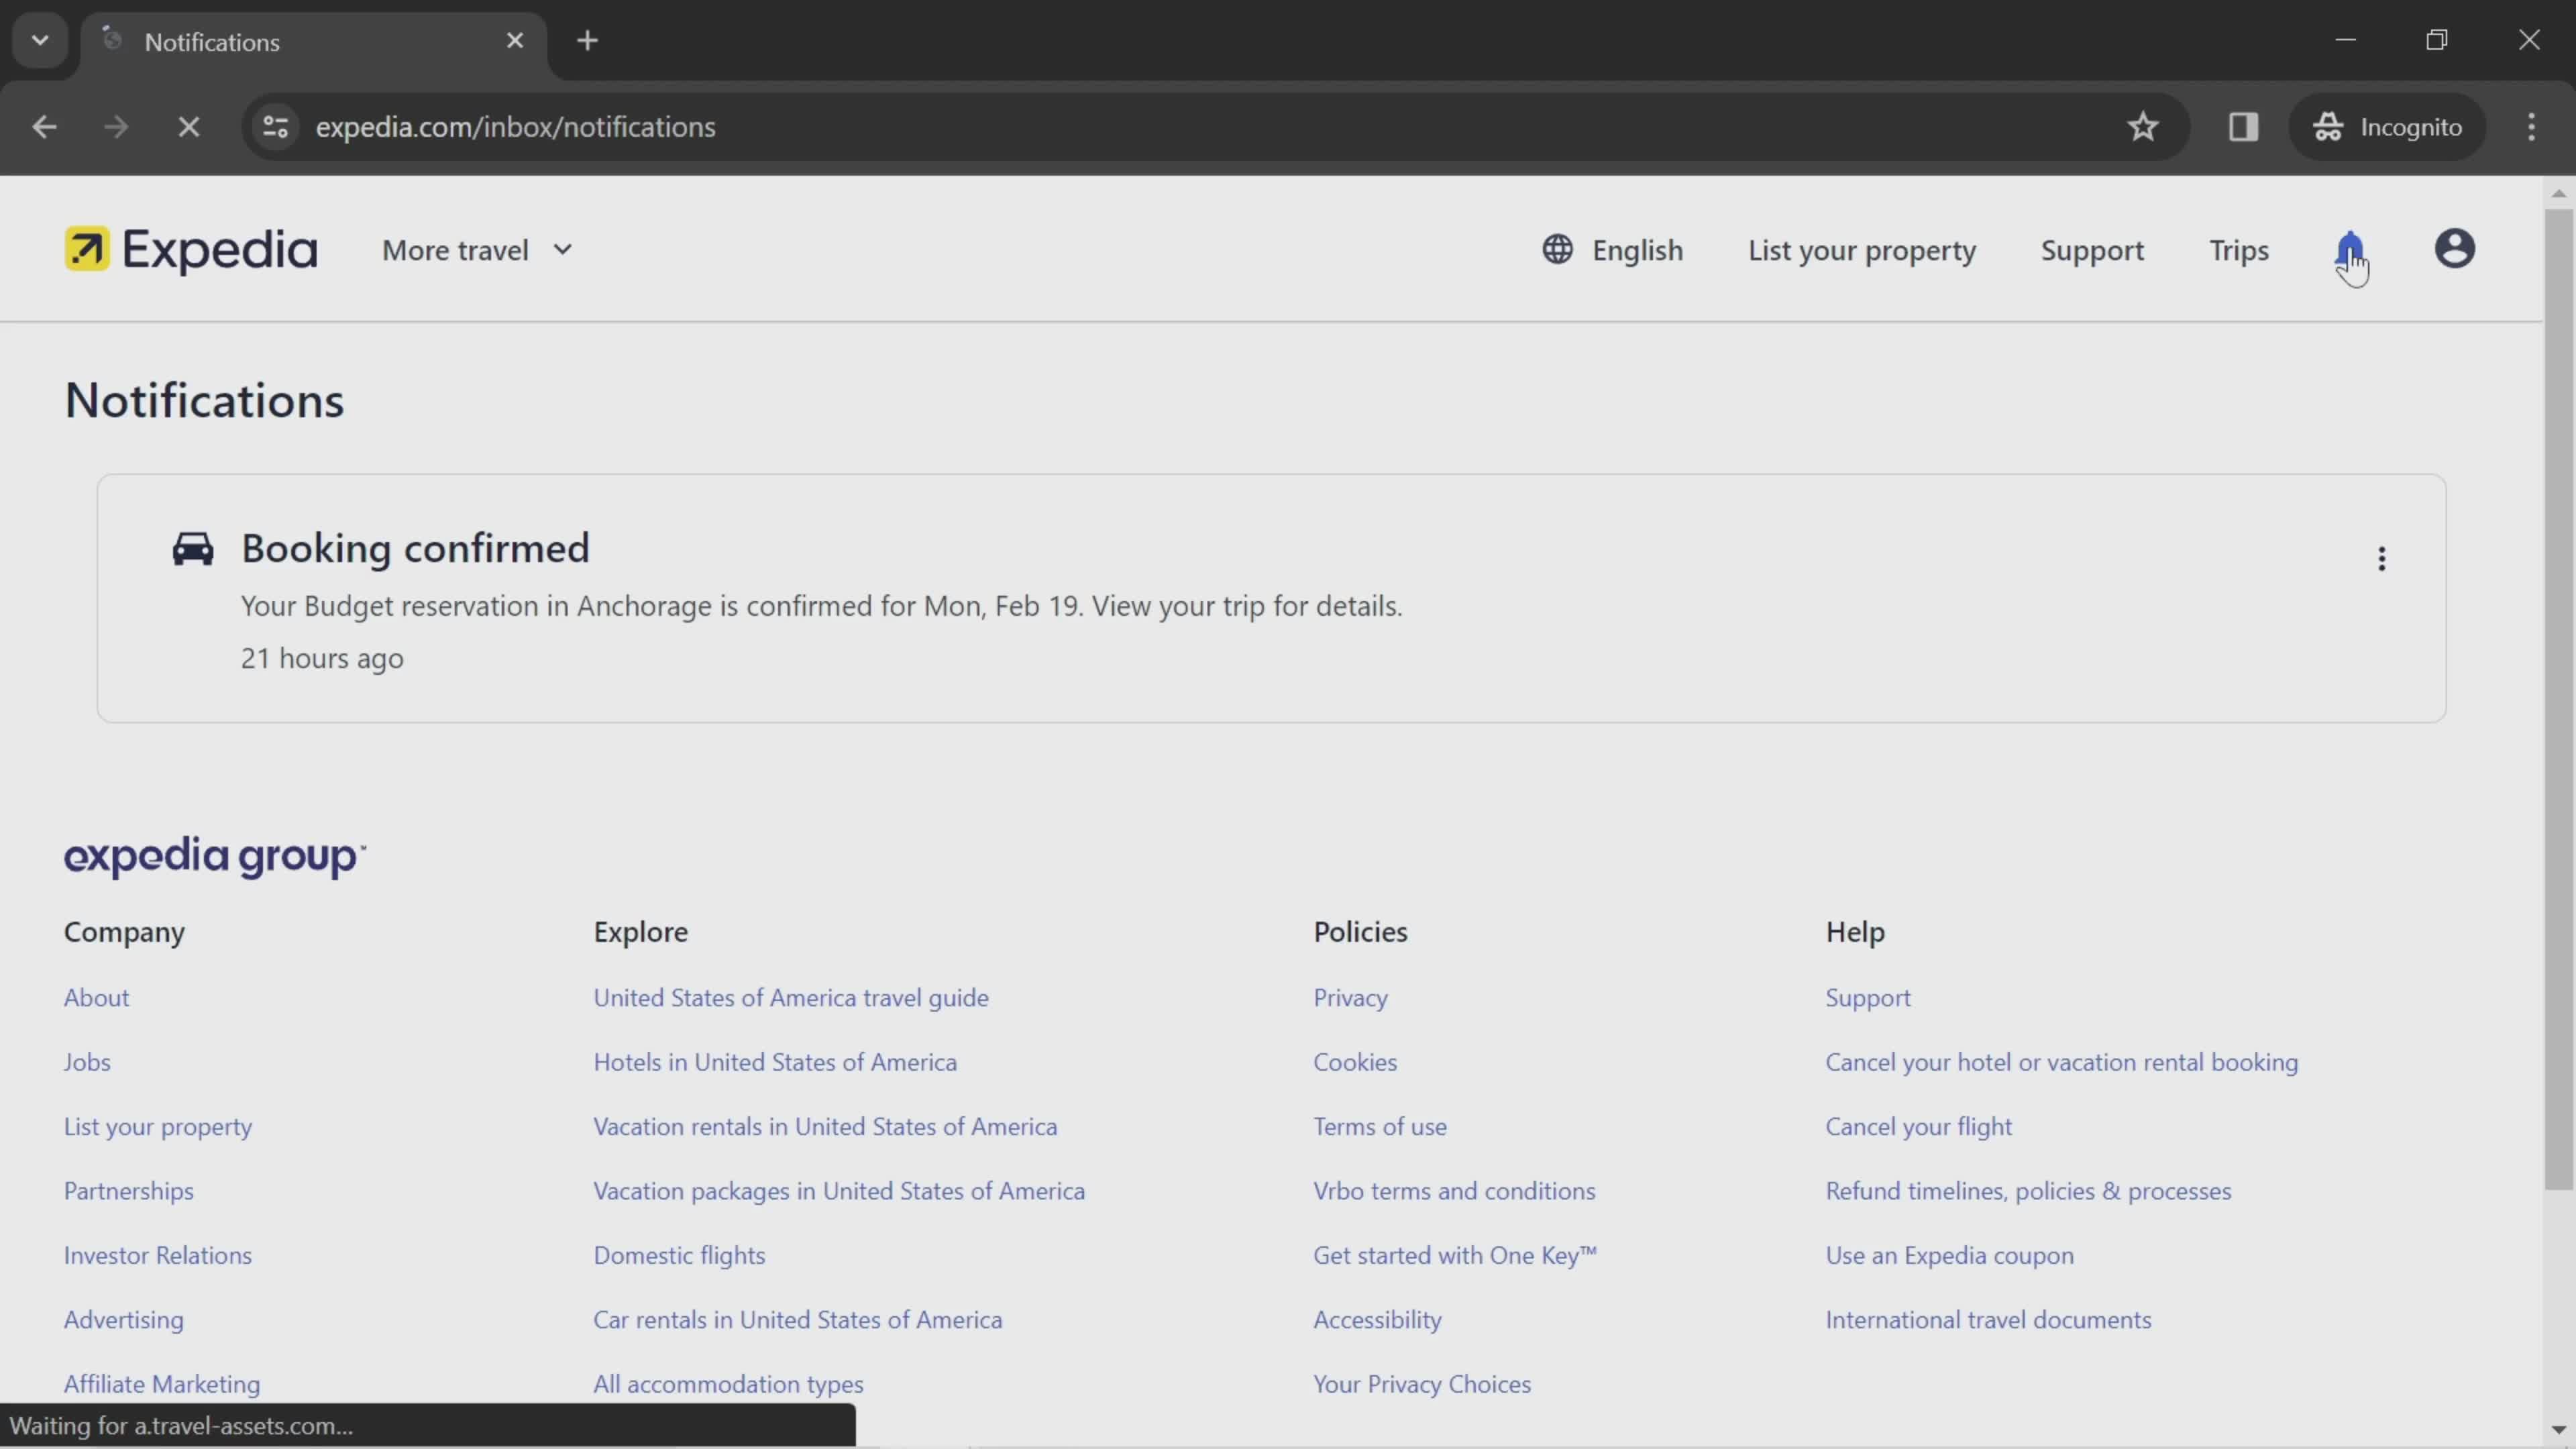Open Investor Relations link
Viewport: 2576px width, 1449px height.
coord(158,1255)
